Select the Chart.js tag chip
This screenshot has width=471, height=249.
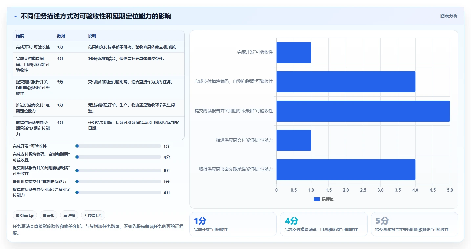[x=25, y=215]
